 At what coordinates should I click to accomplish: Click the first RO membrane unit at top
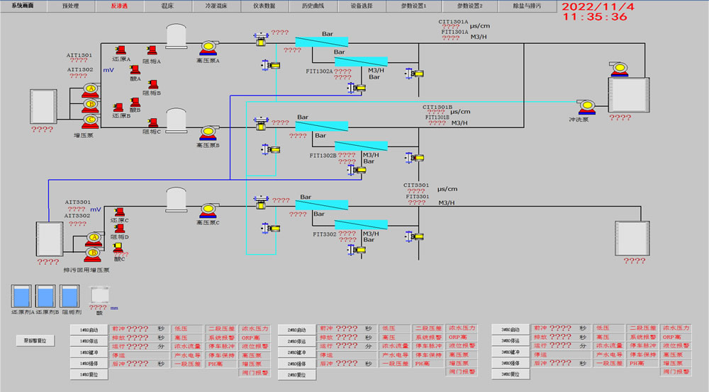pos(321,42)
